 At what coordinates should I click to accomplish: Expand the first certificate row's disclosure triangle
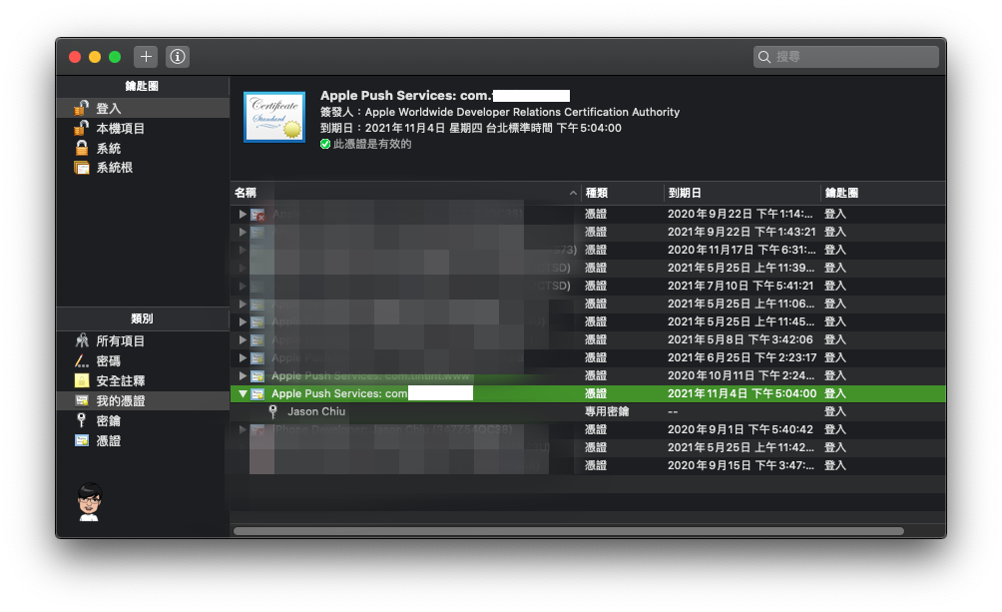tap(243, 215)
